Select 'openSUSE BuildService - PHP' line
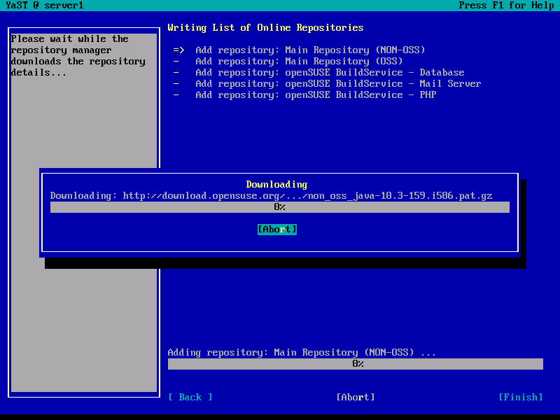The width and height of the screenshot is (560, 420). (x=316, y=94)
